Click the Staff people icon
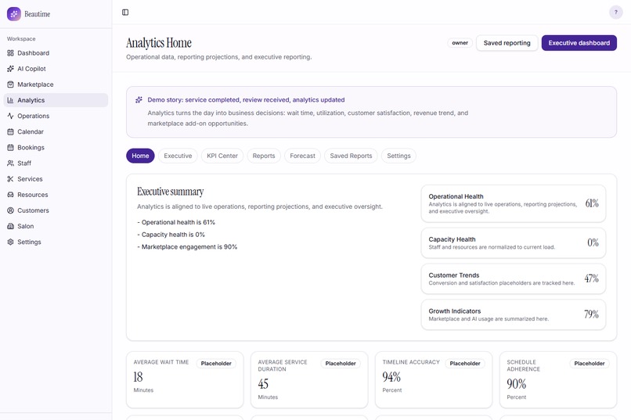Image resolution: width=631 pixels, height=420 pixels. [x=10, y=163]
